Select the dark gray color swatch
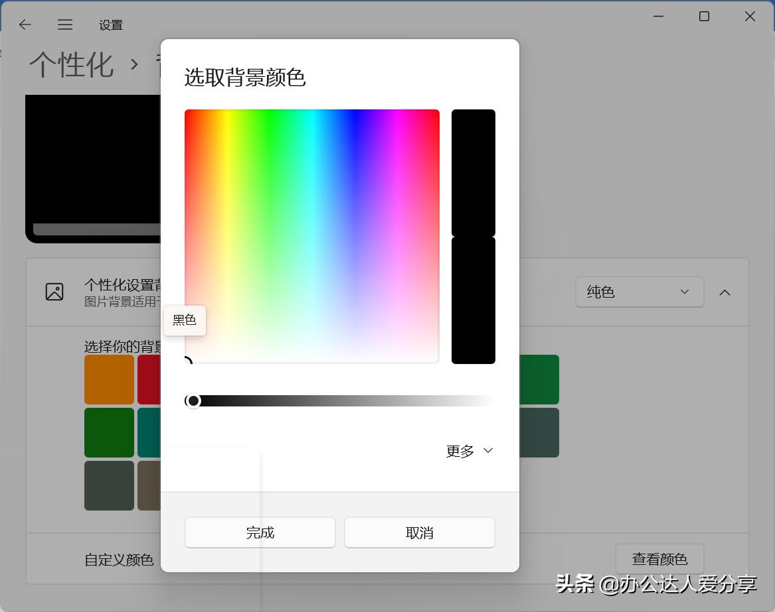The width and height of the screenshot is (775, 612). point(109,485)
